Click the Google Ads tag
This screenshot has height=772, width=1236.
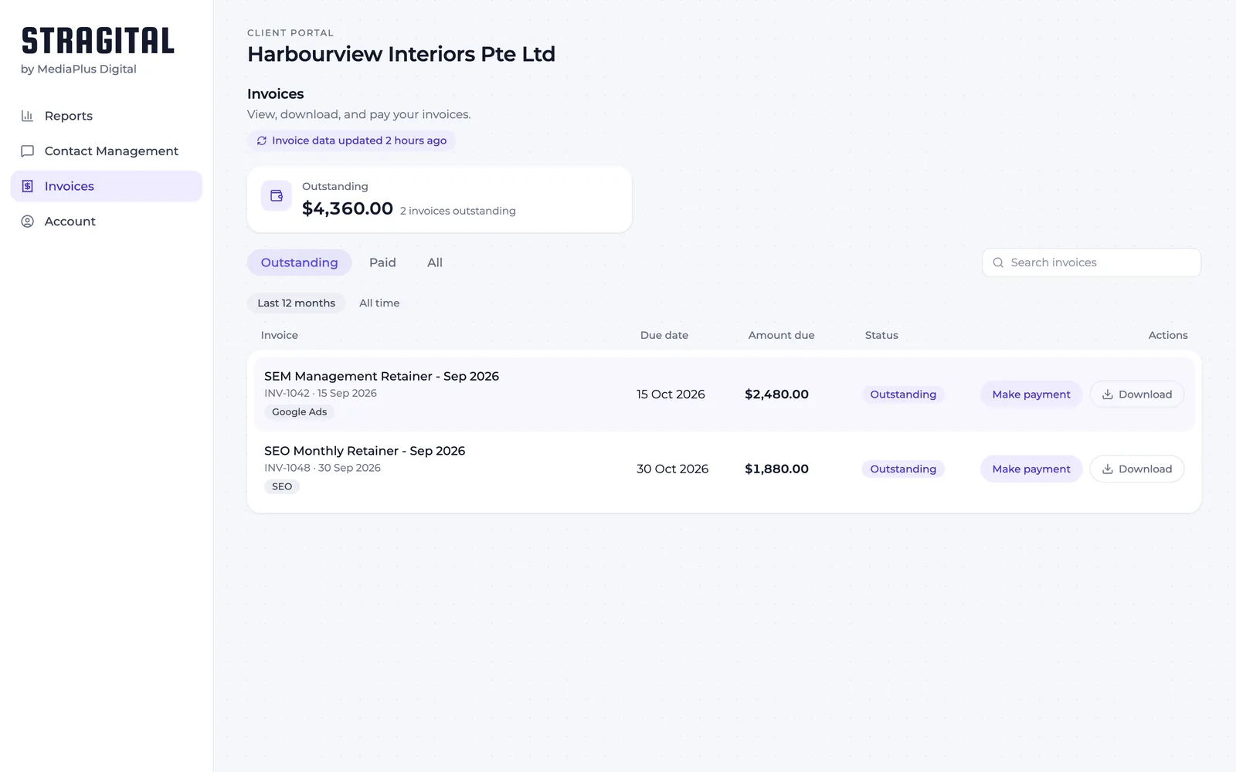(299, 412)
